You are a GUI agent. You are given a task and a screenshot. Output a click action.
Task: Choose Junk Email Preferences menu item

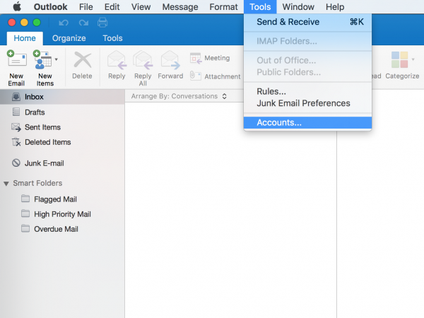[x=307, y=103]
